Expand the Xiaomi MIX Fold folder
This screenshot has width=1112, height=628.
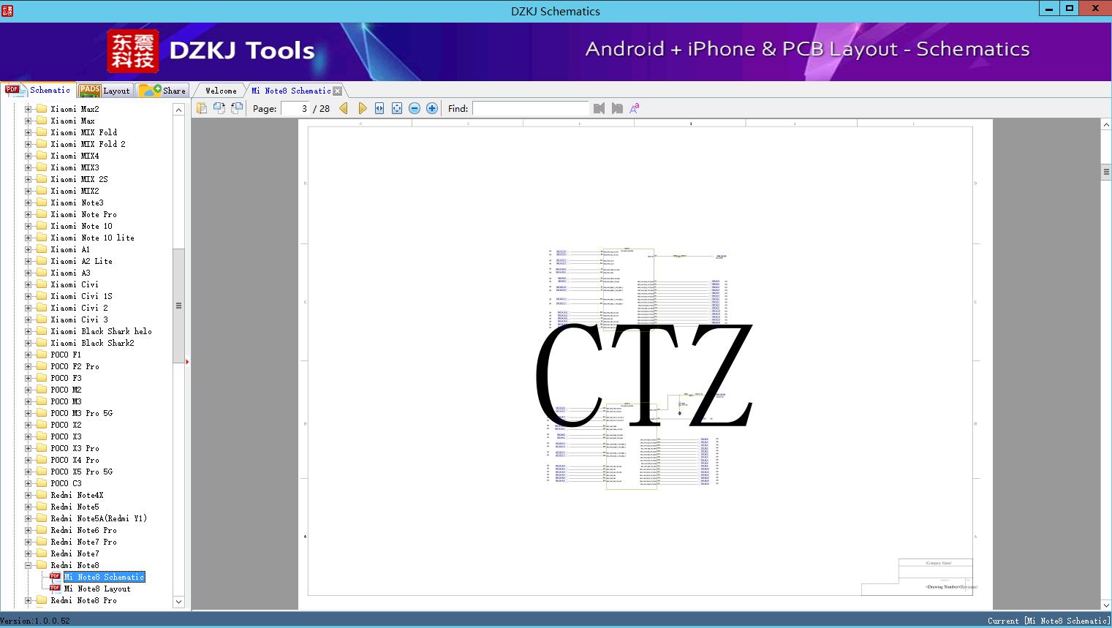(29, 132)
